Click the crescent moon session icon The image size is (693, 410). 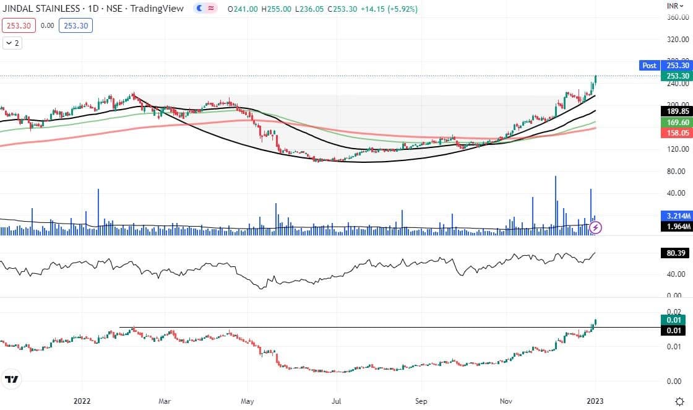point(200,9)
